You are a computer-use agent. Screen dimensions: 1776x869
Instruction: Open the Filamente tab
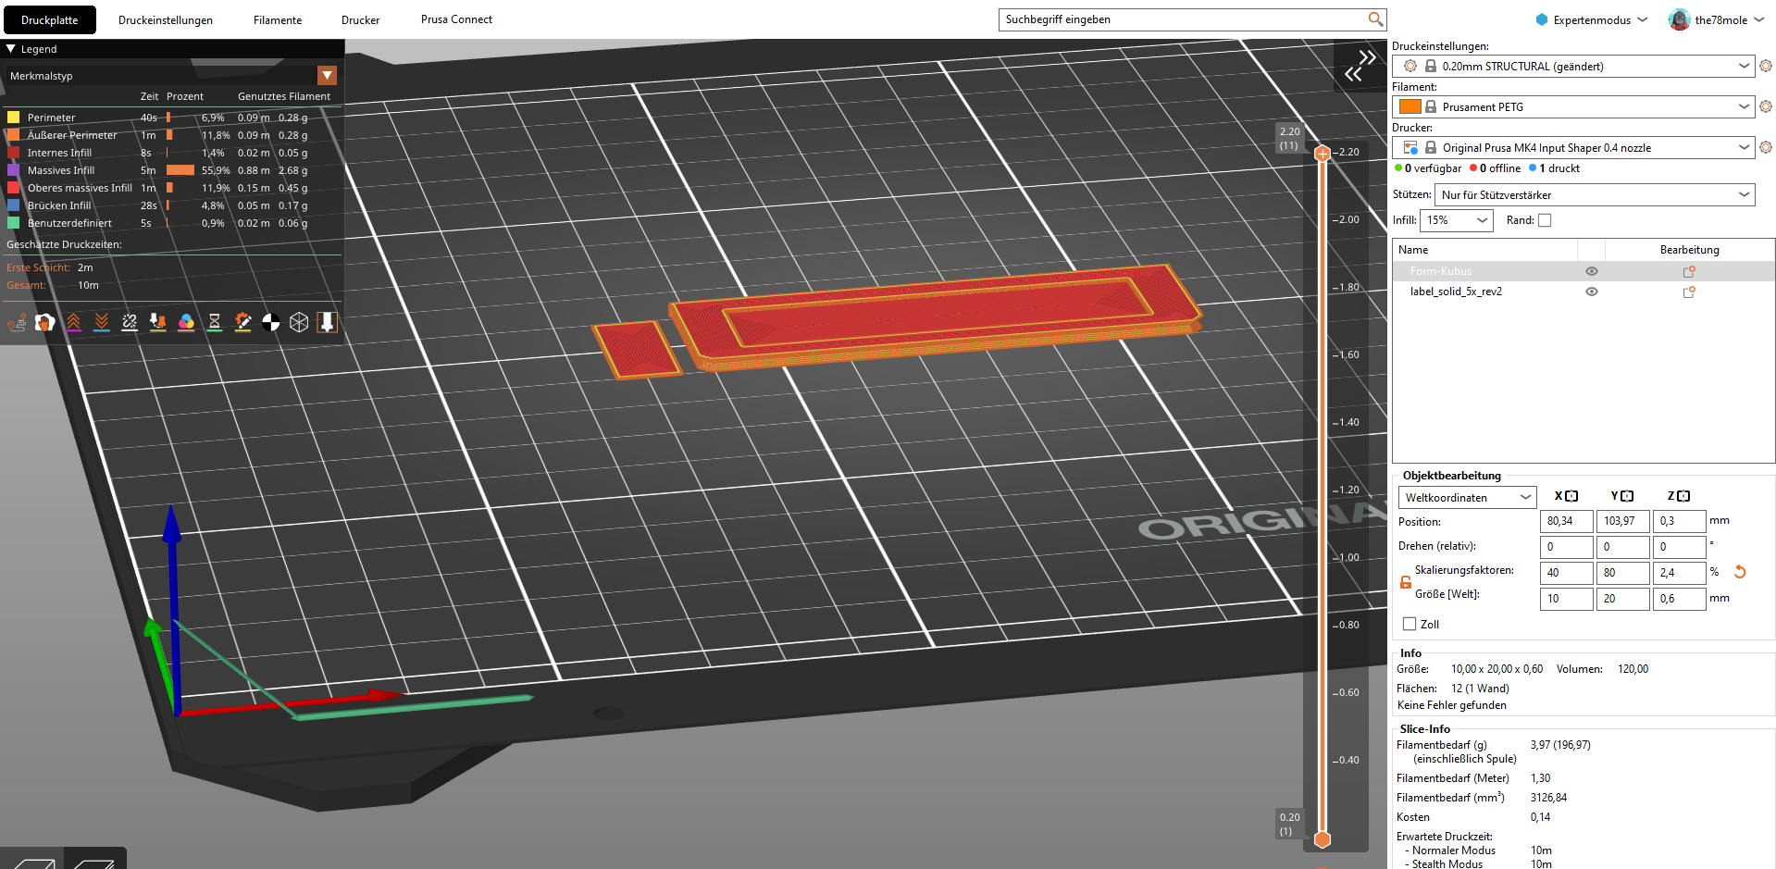278,19
